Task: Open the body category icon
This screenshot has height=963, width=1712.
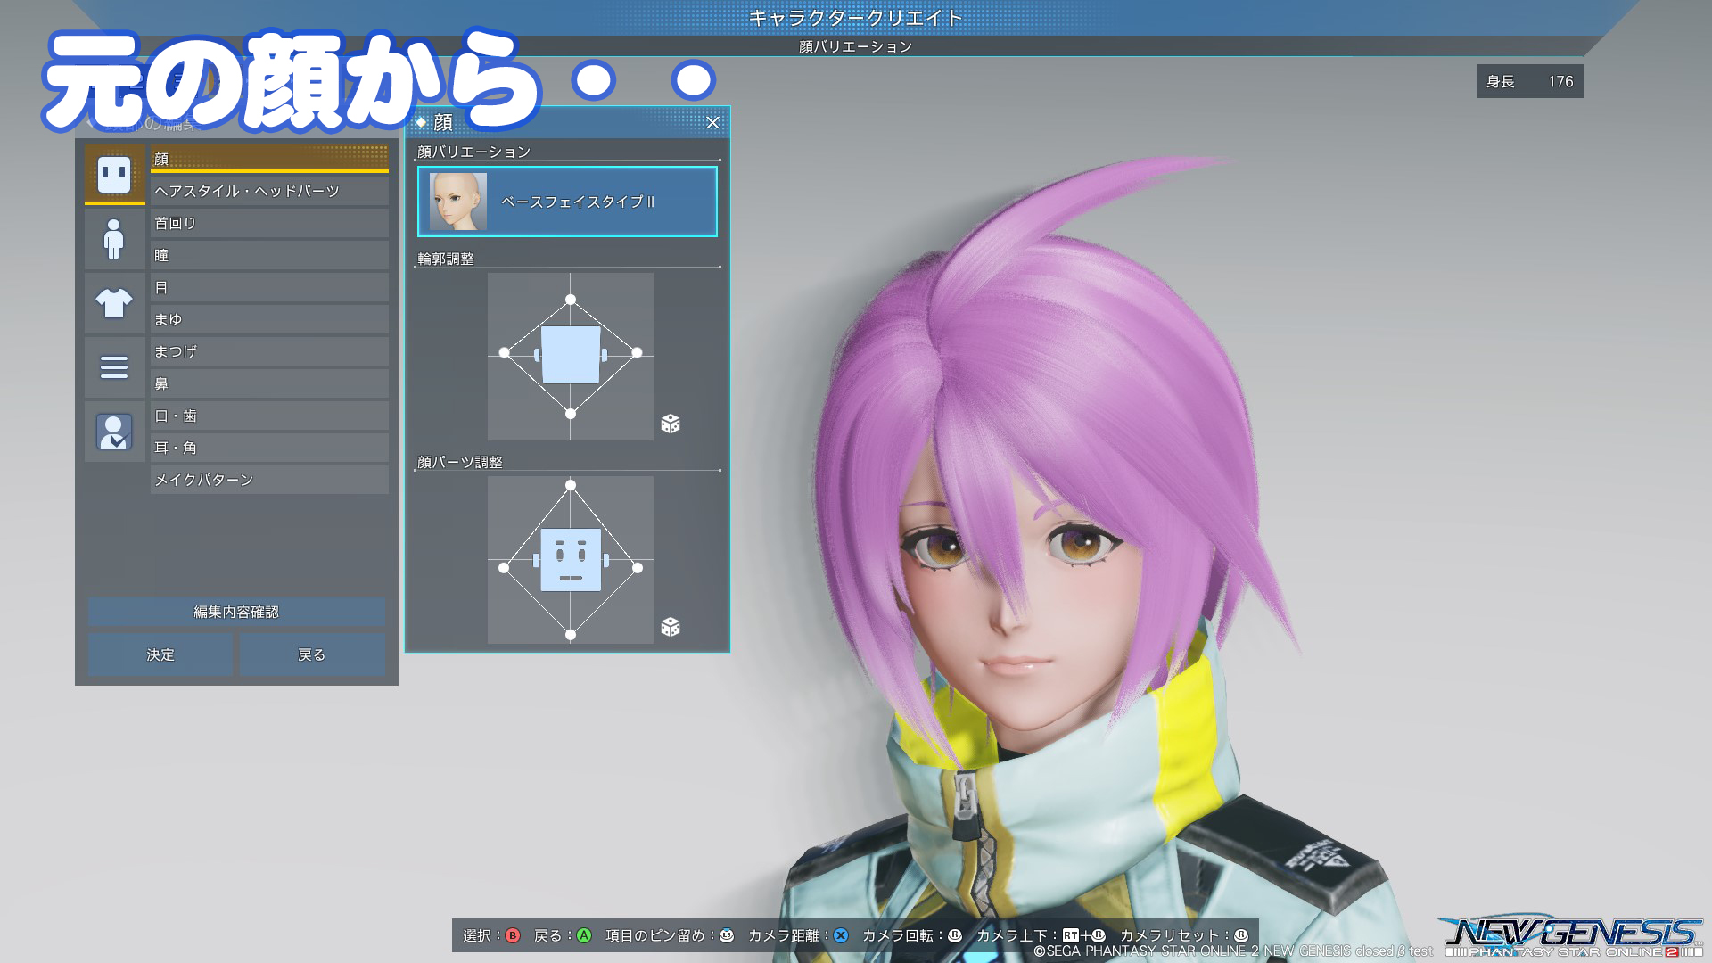Action: pos(114,239)
